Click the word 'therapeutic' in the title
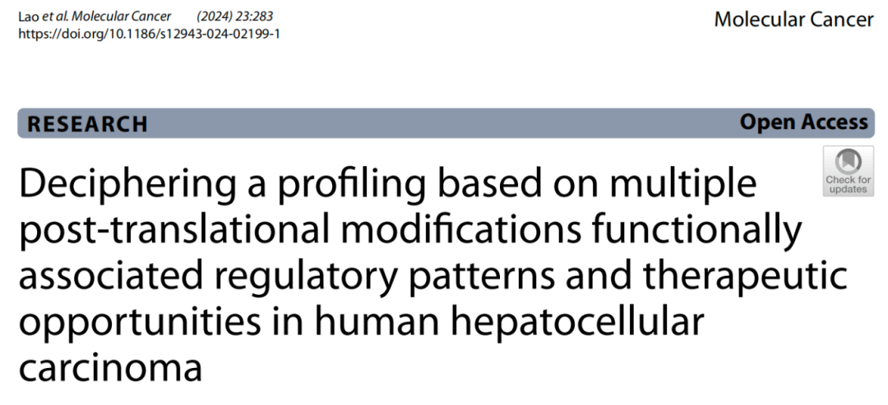 (745, 276)
